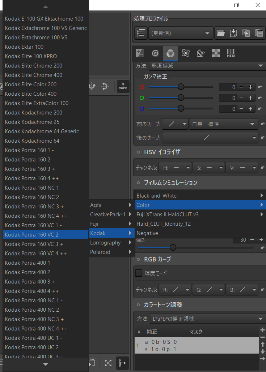266x372 pixels.
Task: Open the Lomography submenu
Action: [111, 243]
